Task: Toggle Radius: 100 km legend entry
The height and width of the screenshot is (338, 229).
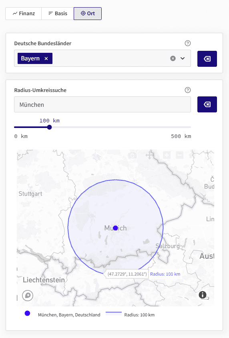Action: (130, 314)
